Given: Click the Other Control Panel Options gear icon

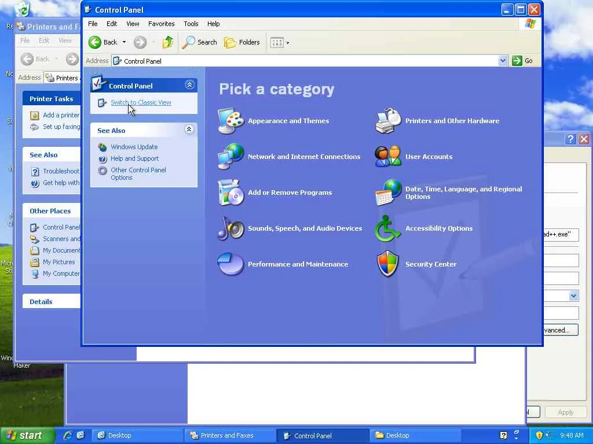Looking at the screenshot, I should point(103,171).
